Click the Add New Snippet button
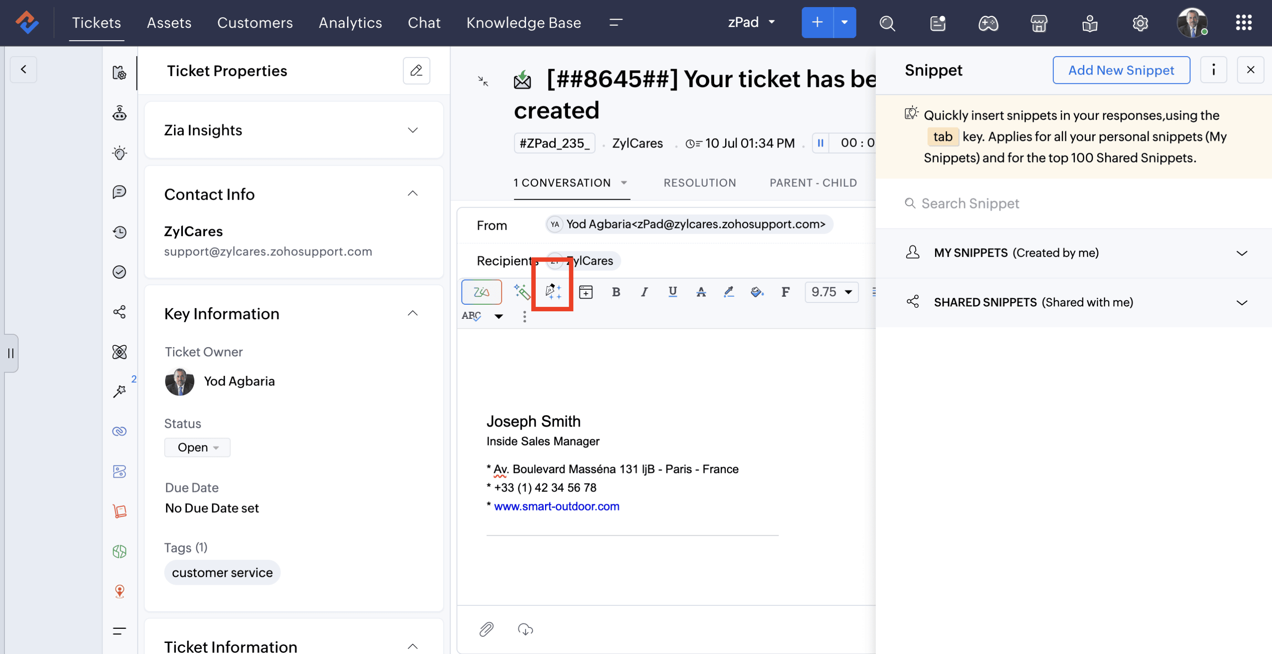The height and width of the screenshot is (654, 1272). (x=1121, y=70)
